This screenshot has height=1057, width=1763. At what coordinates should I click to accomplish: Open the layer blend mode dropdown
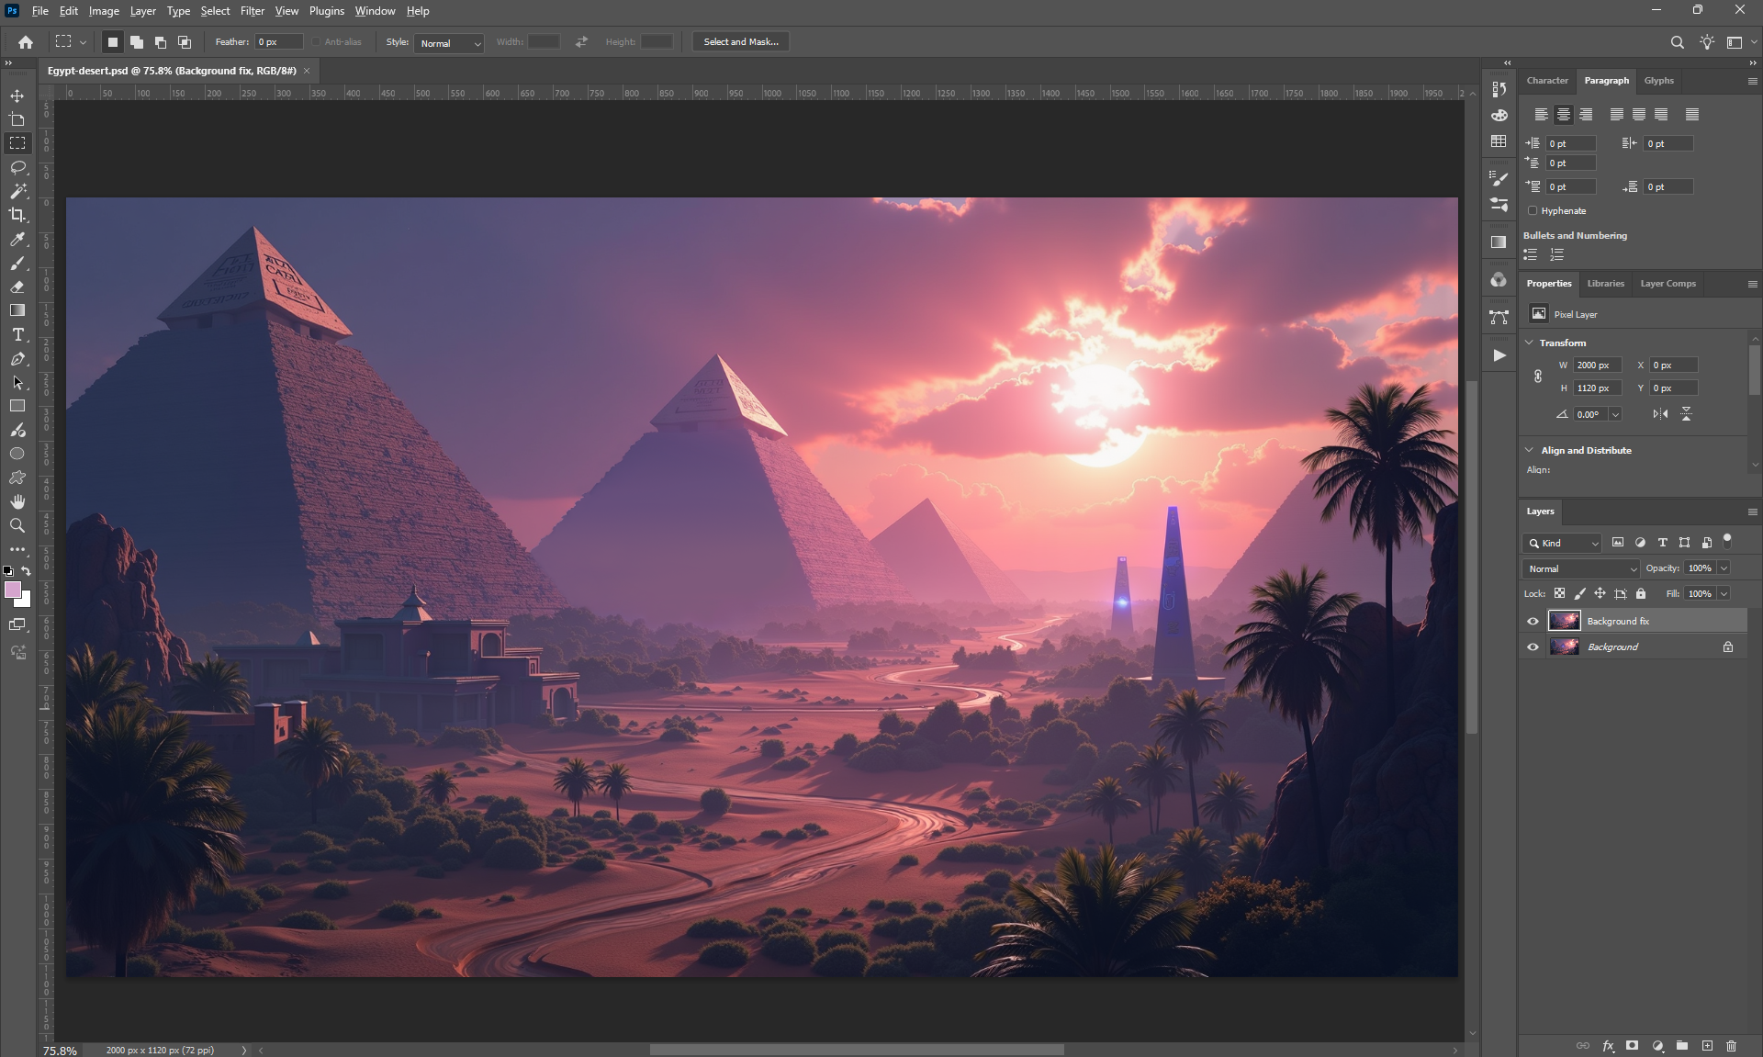click(1581, 568)
